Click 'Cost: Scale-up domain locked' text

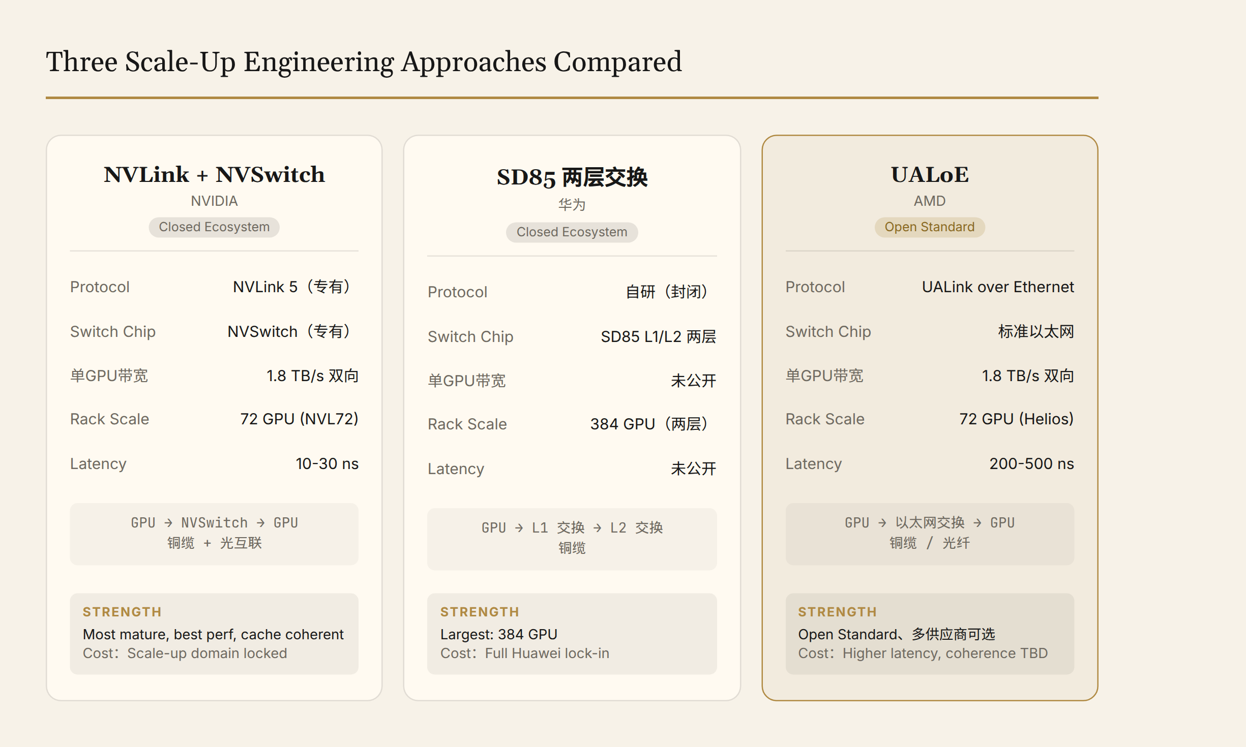click(185, 653)
